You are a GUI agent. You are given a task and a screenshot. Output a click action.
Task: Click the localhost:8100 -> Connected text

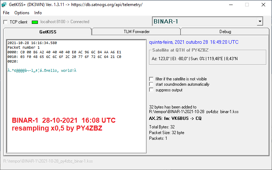tap(65, 22)
